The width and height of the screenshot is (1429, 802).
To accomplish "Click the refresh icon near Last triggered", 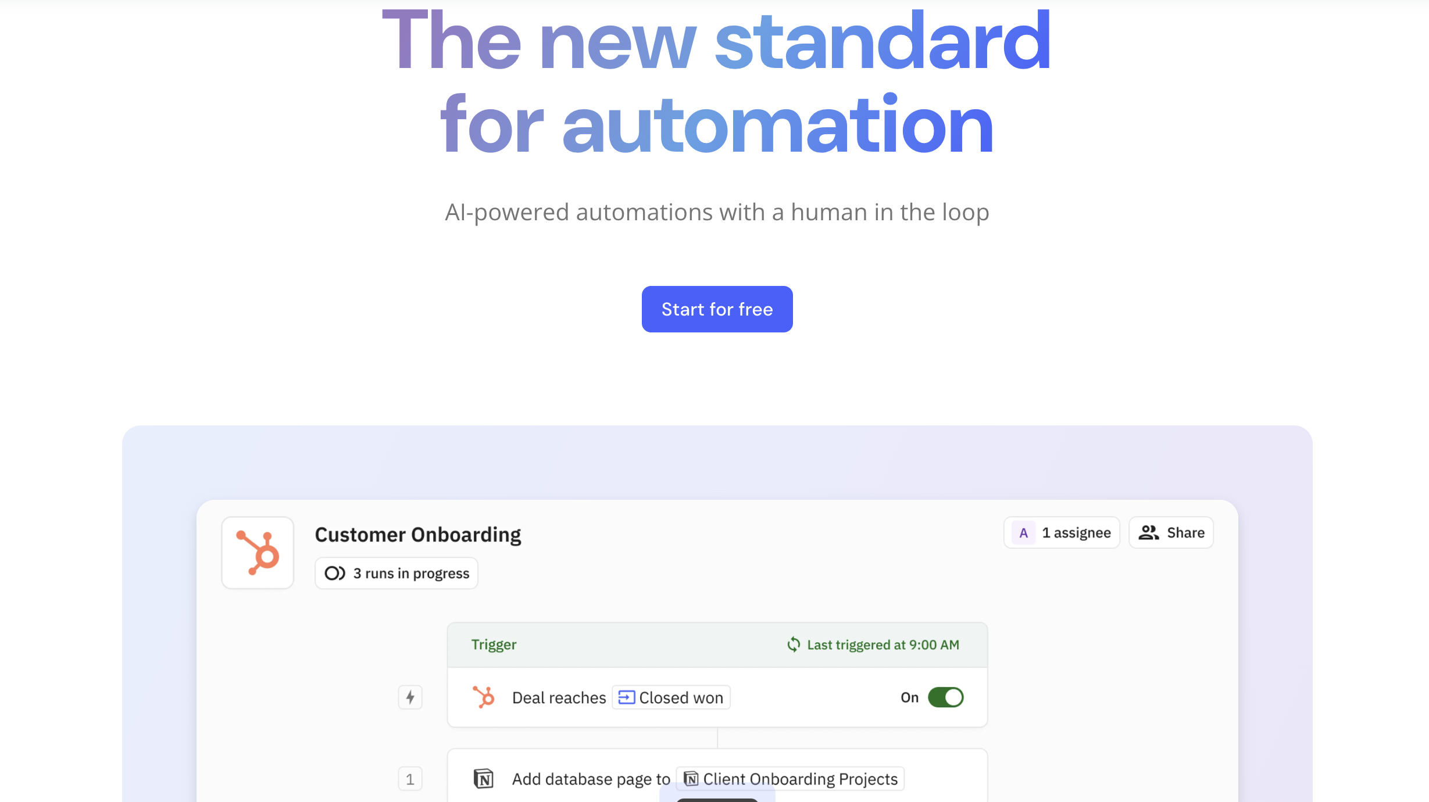I will [794, 645].
